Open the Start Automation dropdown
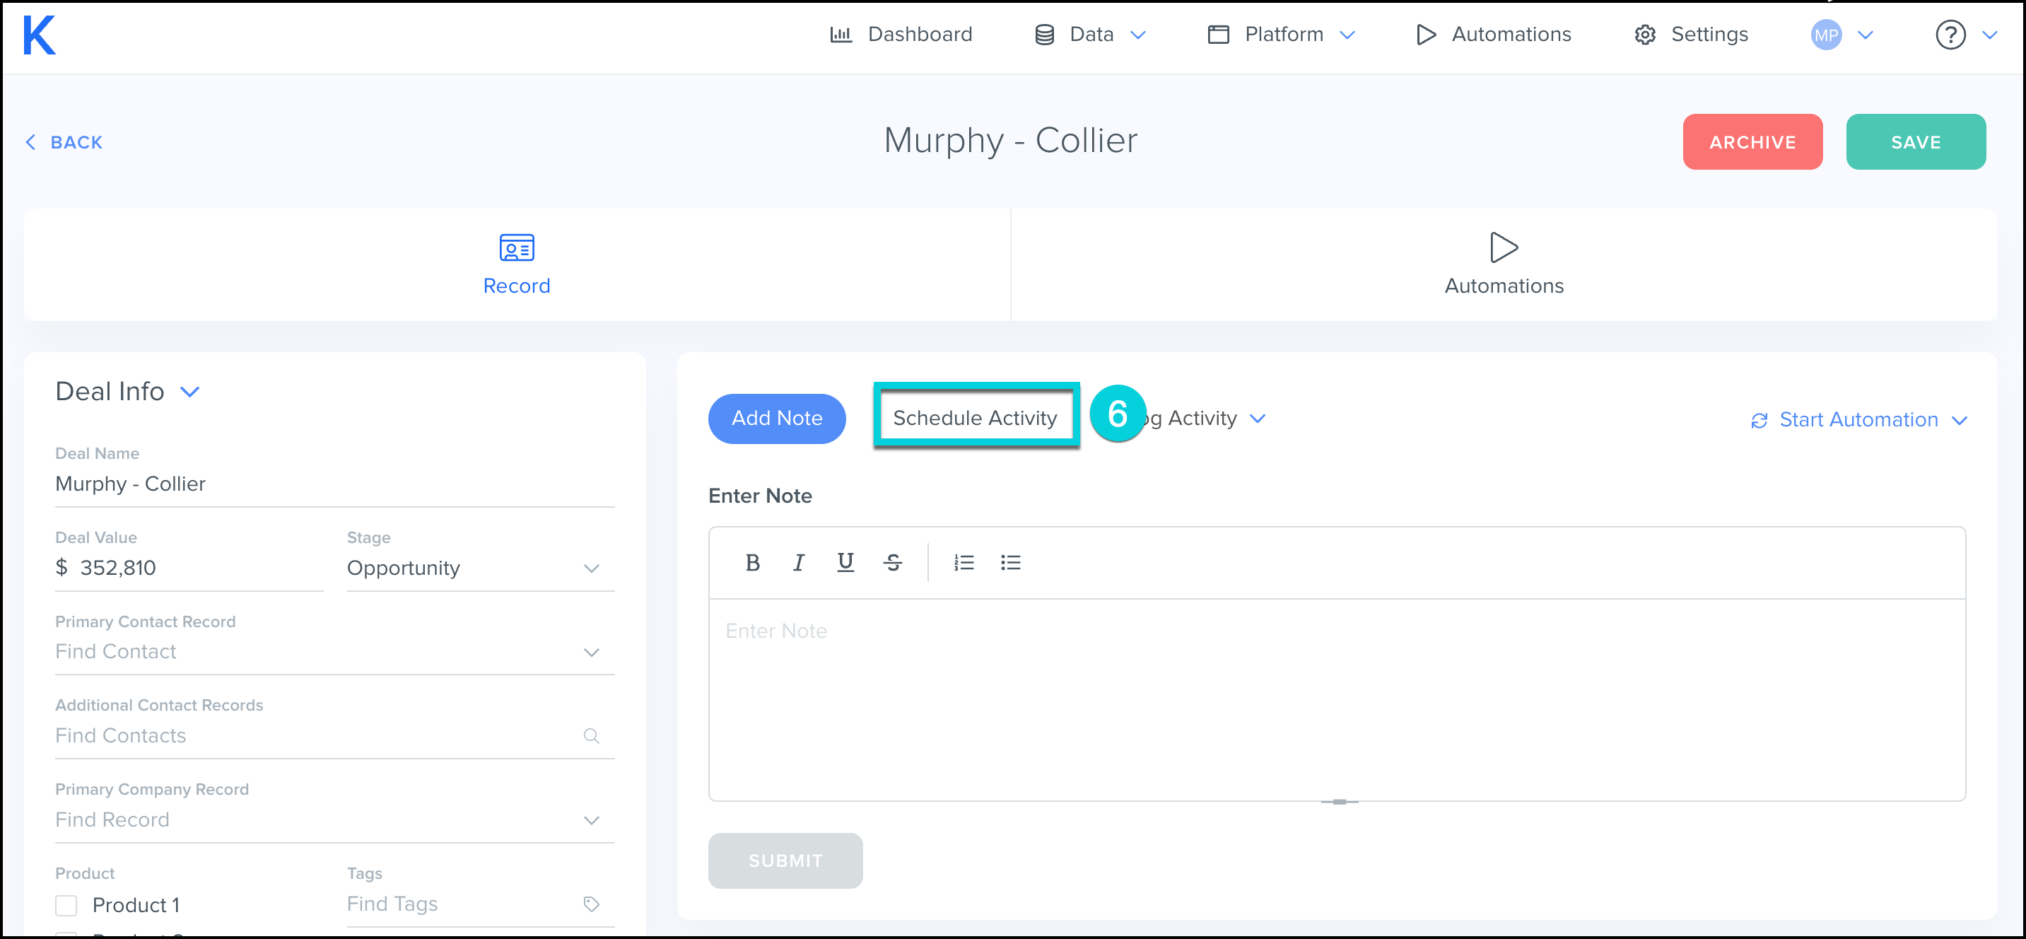2026x939 pixels. click(1858, 420)
